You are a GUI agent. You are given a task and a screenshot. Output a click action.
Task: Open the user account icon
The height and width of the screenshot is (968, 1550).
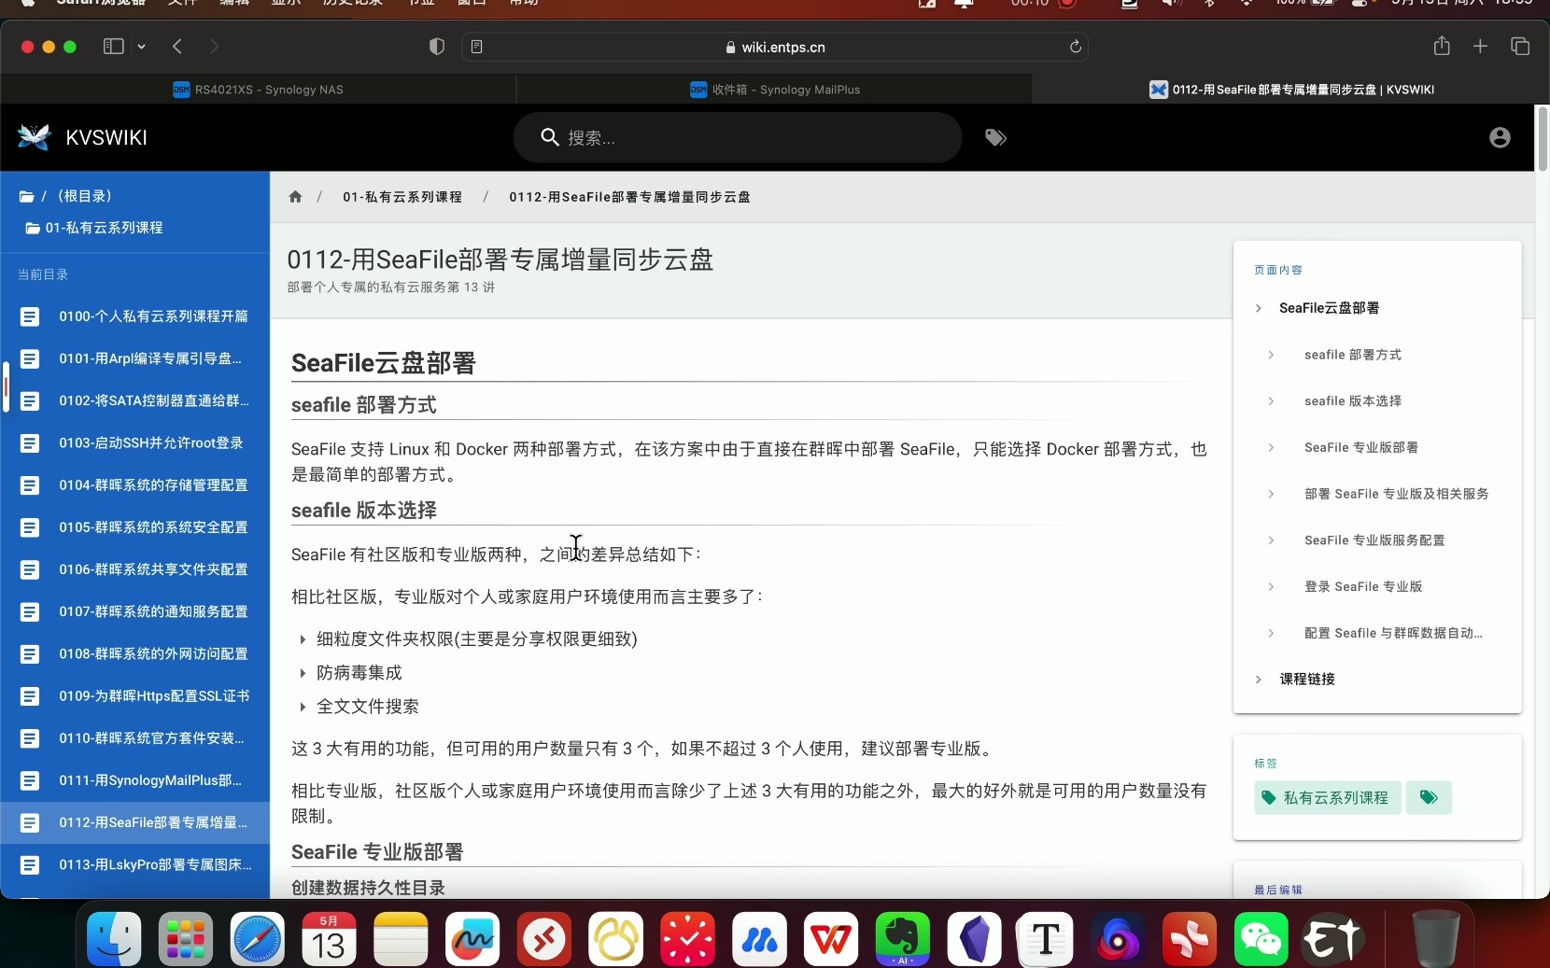coord(1500,137)
